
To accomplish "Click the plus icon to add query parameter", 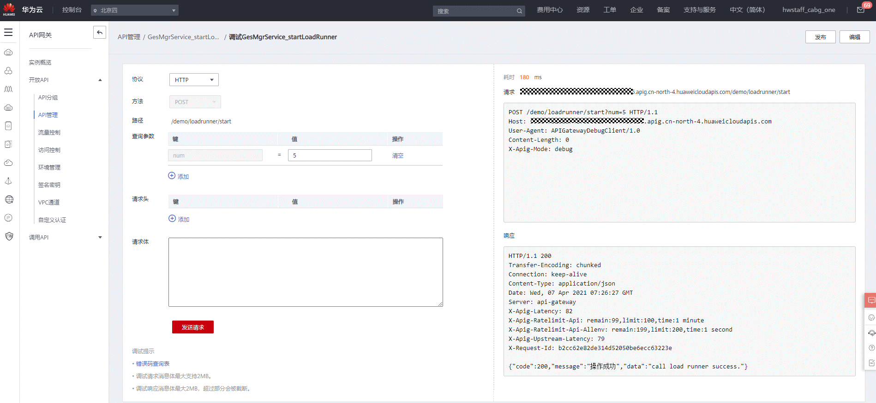I will [172, 176].
